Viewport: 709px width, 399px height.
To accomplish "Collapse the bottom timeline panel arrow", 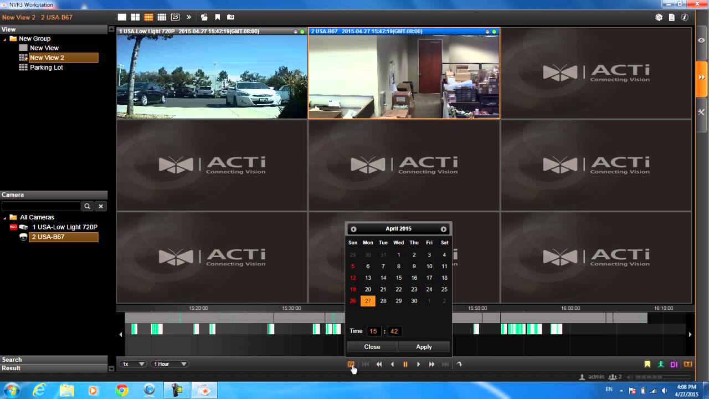I will tap(111, 368).
